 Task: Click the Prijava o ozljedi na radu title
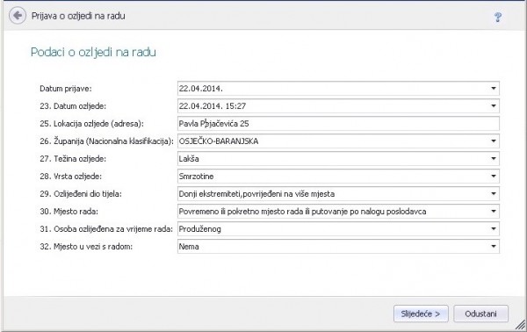click(x=78, y=16)
